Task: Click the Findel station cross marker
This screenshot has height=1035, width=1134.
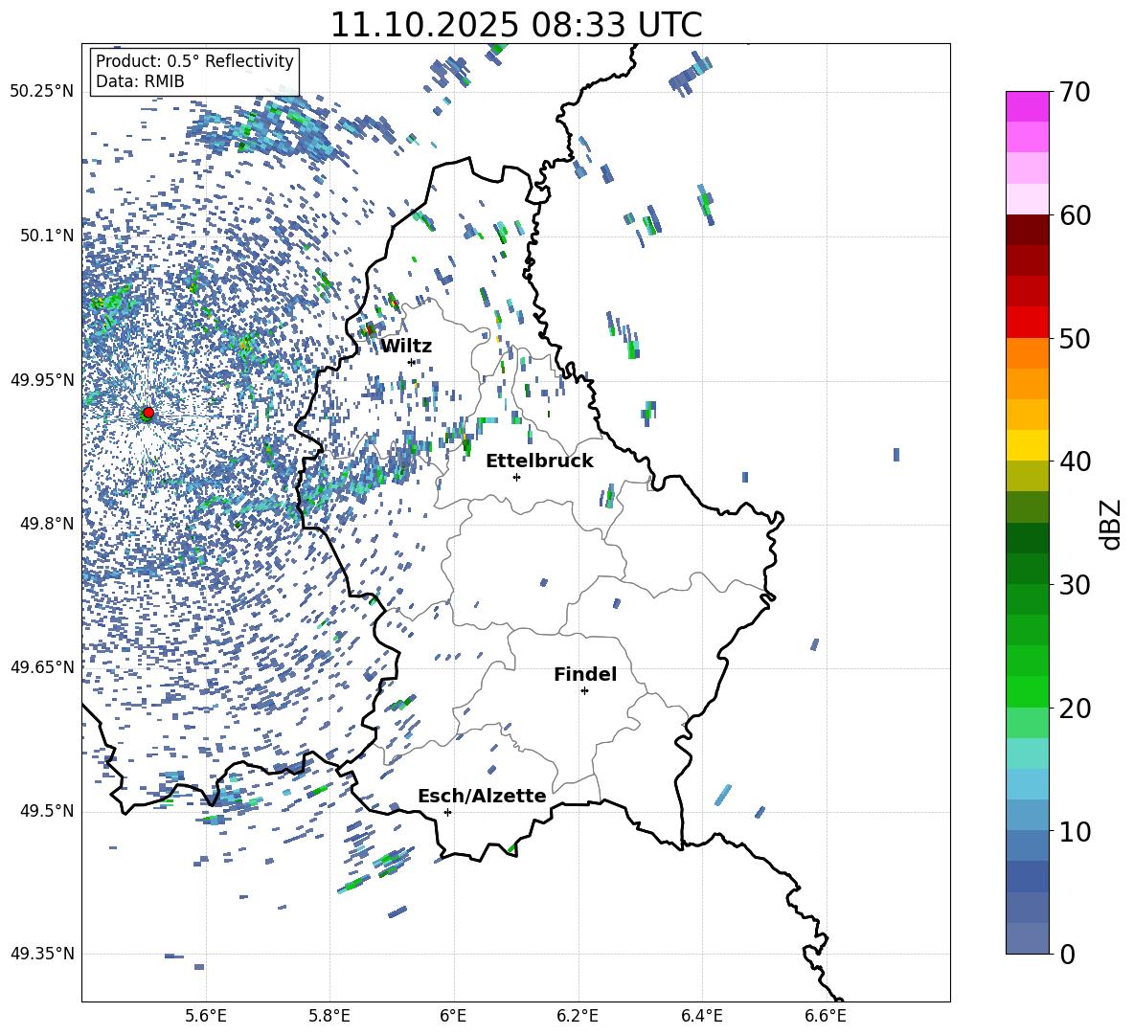Action: pyautogui.click(x=584, y=690)
